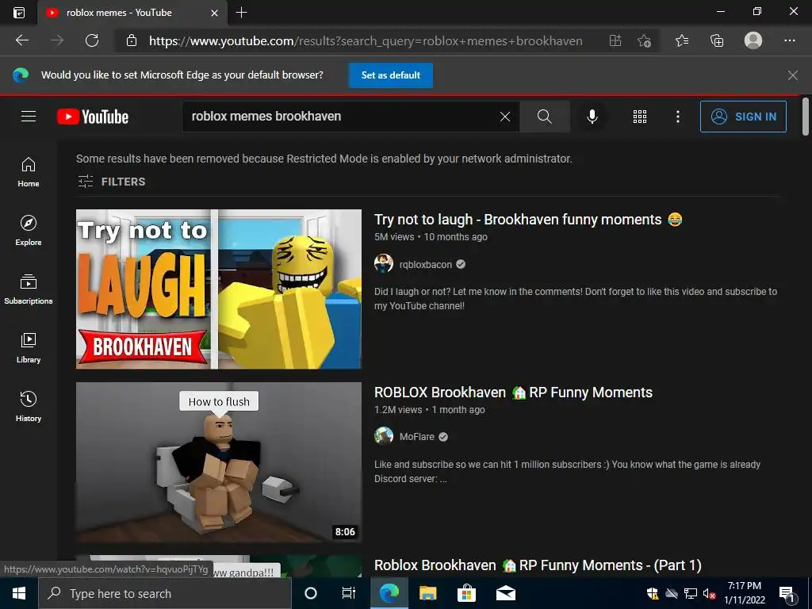Viewport: 812px width, 609px height.
Task: Open the Windows Start menu
Action: pos(19,593)
